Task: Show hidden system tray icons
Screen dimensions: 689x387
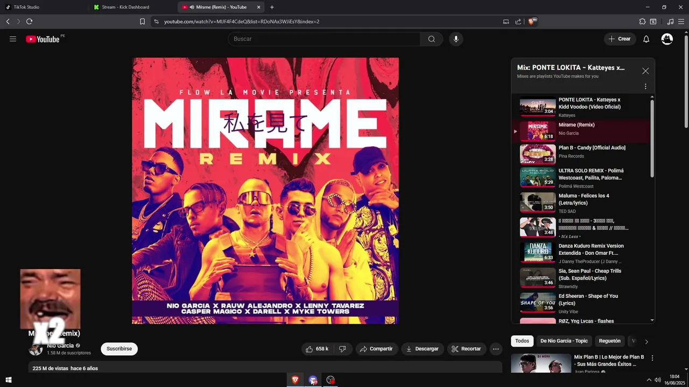Action: point(649,380)
